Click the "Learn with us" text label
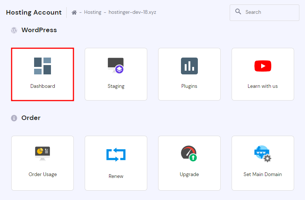The height and width of the screenshot is (200, 305). [x=263, y=86]
